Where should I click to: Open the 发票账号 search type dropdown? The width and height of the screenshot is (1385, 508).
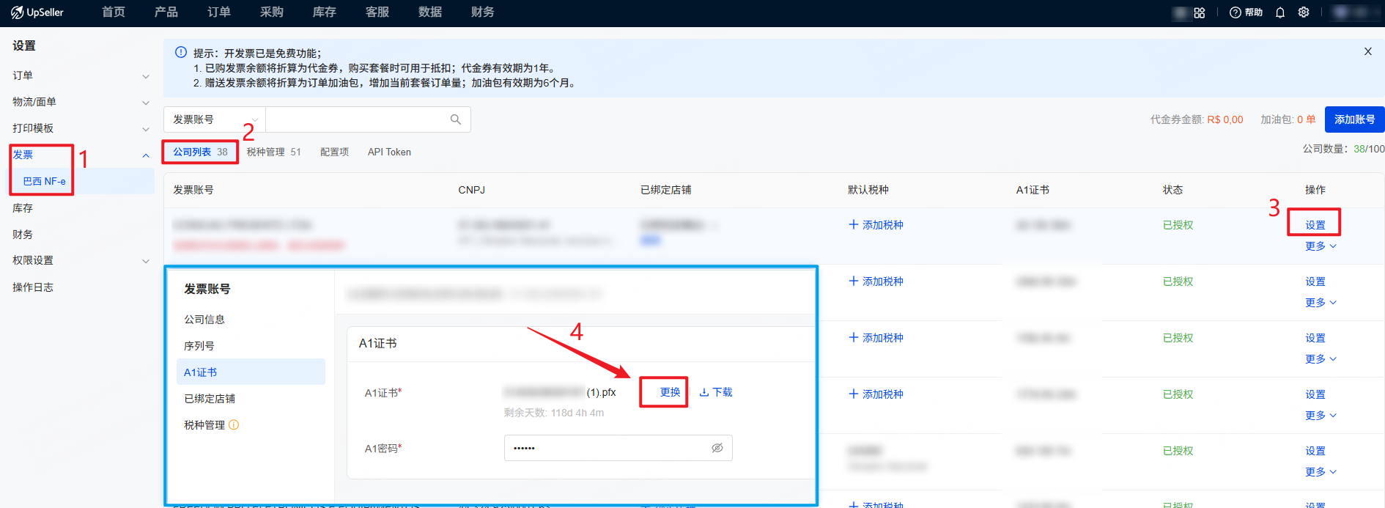215,119
